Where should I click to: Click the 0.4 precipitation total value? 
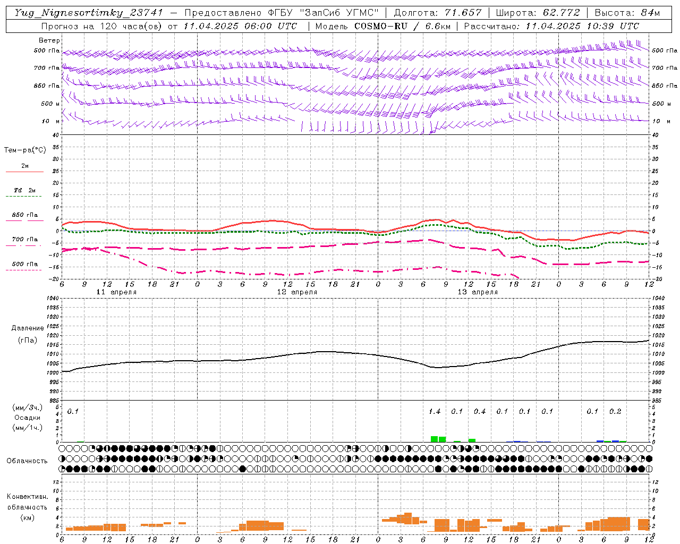pos(480,411)
